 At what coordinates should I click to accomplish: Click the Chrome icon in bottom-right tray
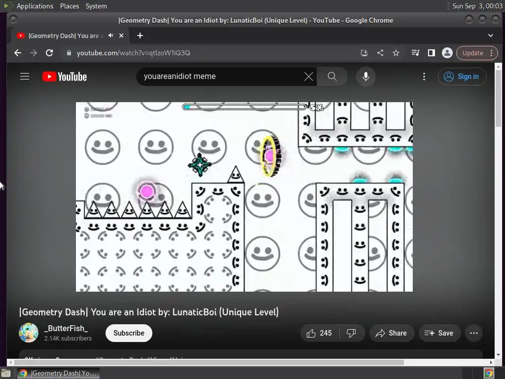click(x=489, y=373)
